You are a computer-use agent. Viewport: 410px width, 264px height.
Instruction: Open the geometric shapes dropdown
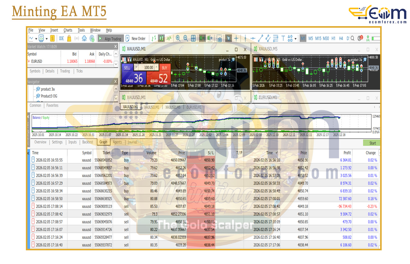click(295, 38)
